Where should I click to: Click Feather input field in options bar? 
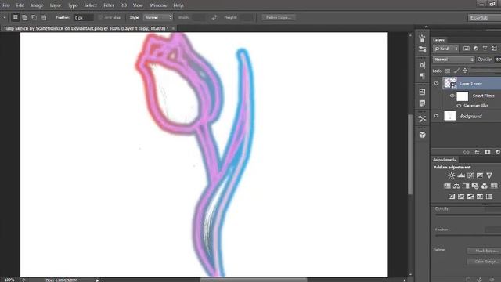click(83, 18)
